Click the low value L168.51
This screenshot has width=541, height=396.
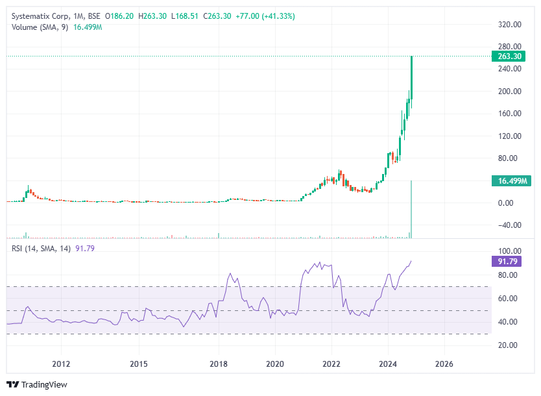(185, 16)
